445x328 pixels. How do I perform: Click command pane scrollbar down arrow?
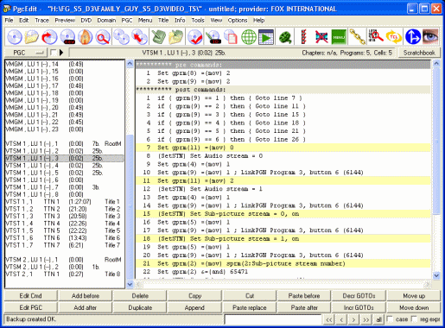point(436,275)
